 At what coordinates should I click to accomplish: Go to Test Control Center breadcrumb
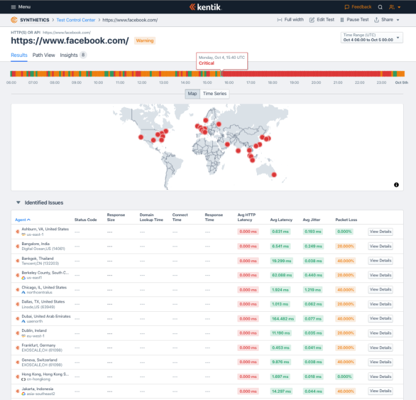(x=76, y=20)
